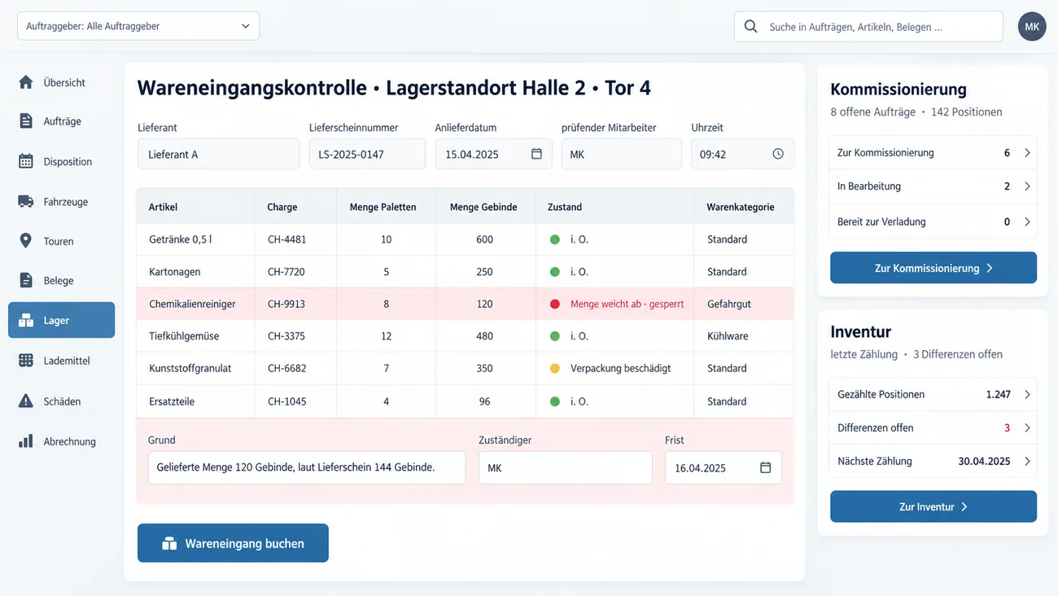The width and height of the screenshot is (1058, 596).
Task: Click the 30.04.2025 next count date
Action: [x=984, y=461]
